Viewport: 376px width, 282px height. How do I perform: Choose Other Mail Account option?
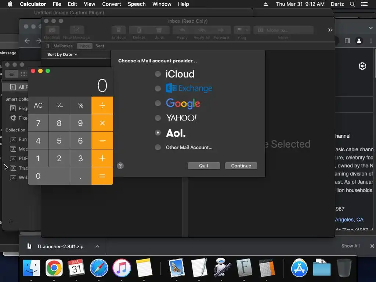coord(158,147)
